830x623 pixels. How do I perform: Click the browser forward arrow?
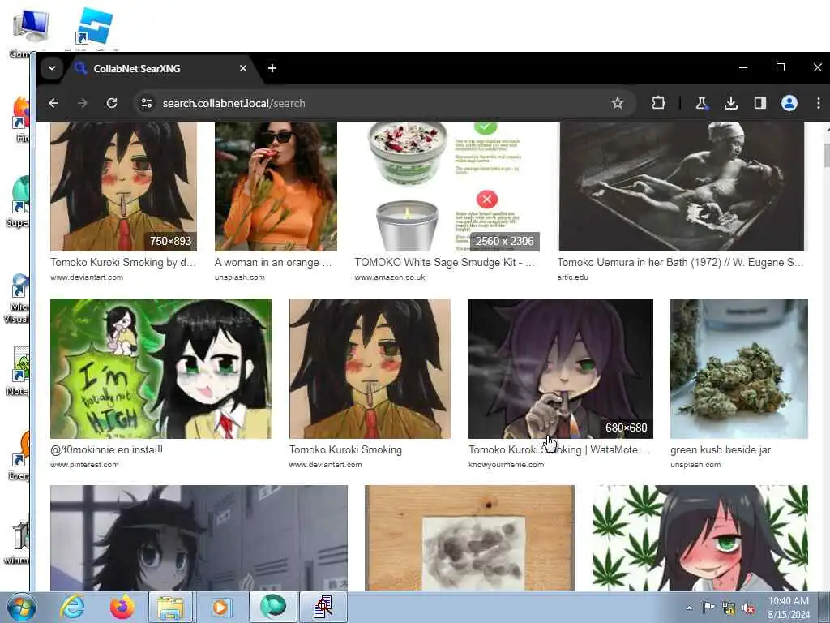[x=82, y=103]
